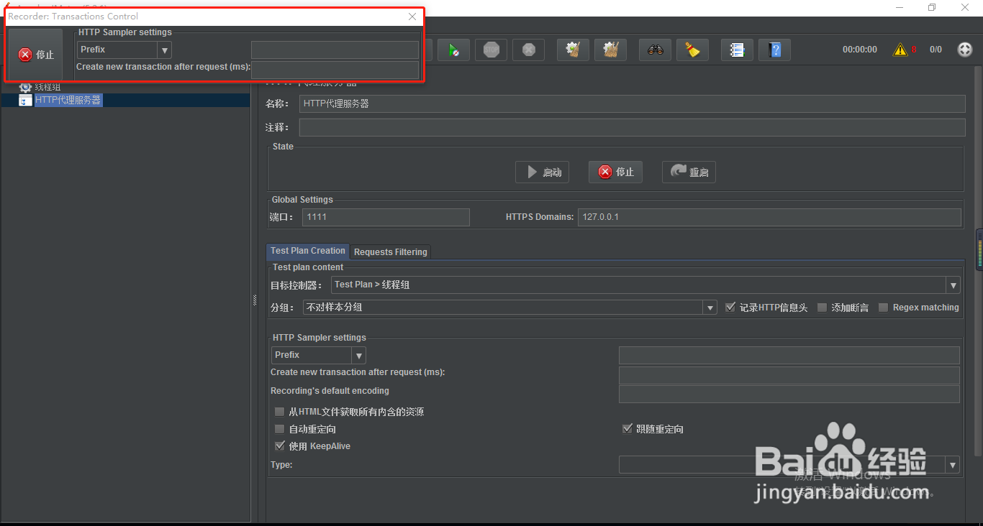
Task: Click 停止 in Transactions Control window
Action: click(x=36, y=55)
